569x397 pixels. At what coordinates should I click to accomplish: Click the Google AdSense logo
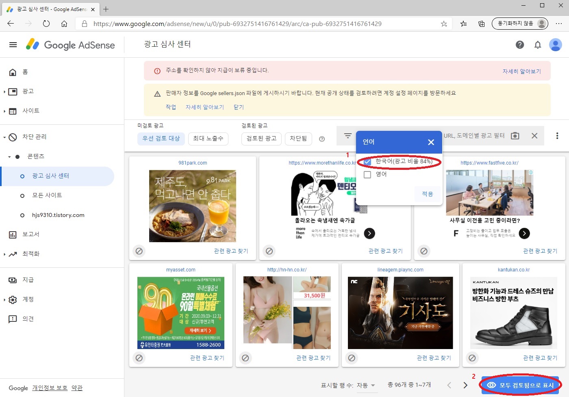point(70,45)
